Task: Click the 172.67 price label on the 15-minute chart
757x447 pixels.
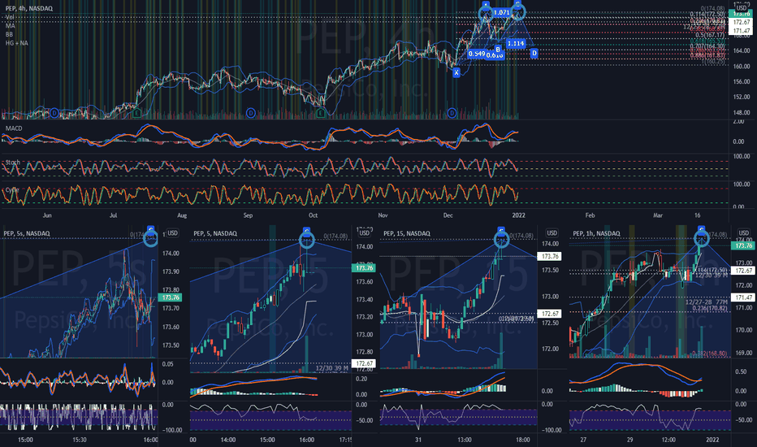Action: [550, 314]
